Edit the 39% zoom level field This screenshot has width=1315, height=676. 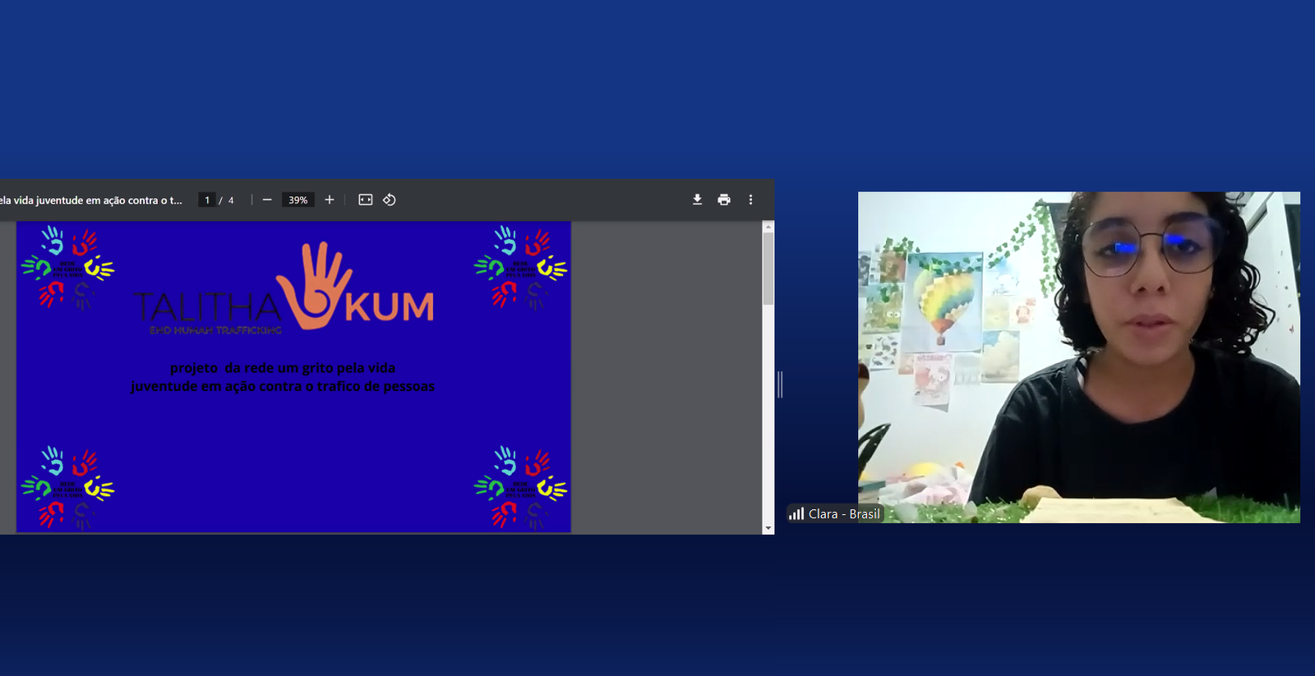298,200
